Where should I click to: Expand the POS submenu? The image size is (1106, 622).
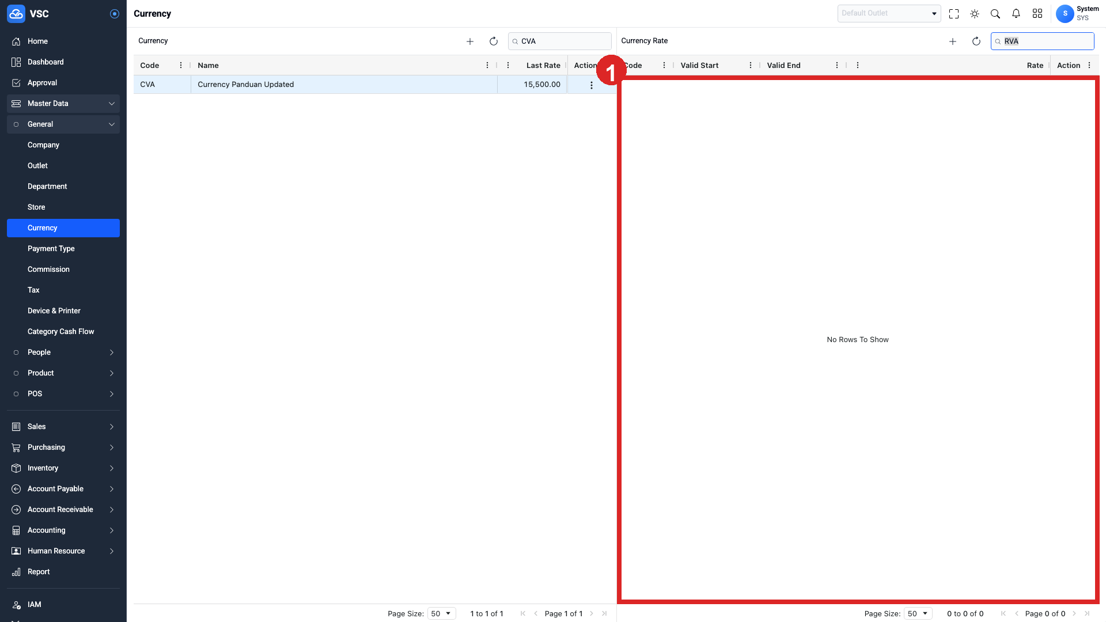(x=63, y=394)
